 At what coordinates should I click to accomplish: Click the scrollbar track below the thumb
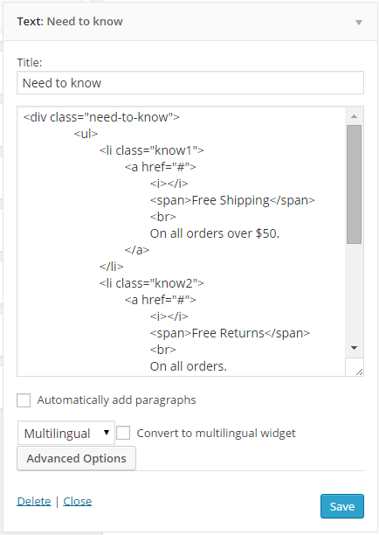tap(355, 292)
